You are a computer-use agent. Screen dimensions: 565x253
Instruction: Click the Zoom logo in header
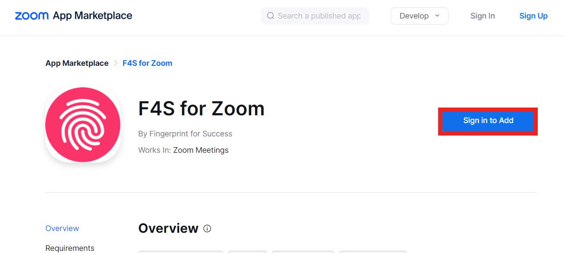32,16
